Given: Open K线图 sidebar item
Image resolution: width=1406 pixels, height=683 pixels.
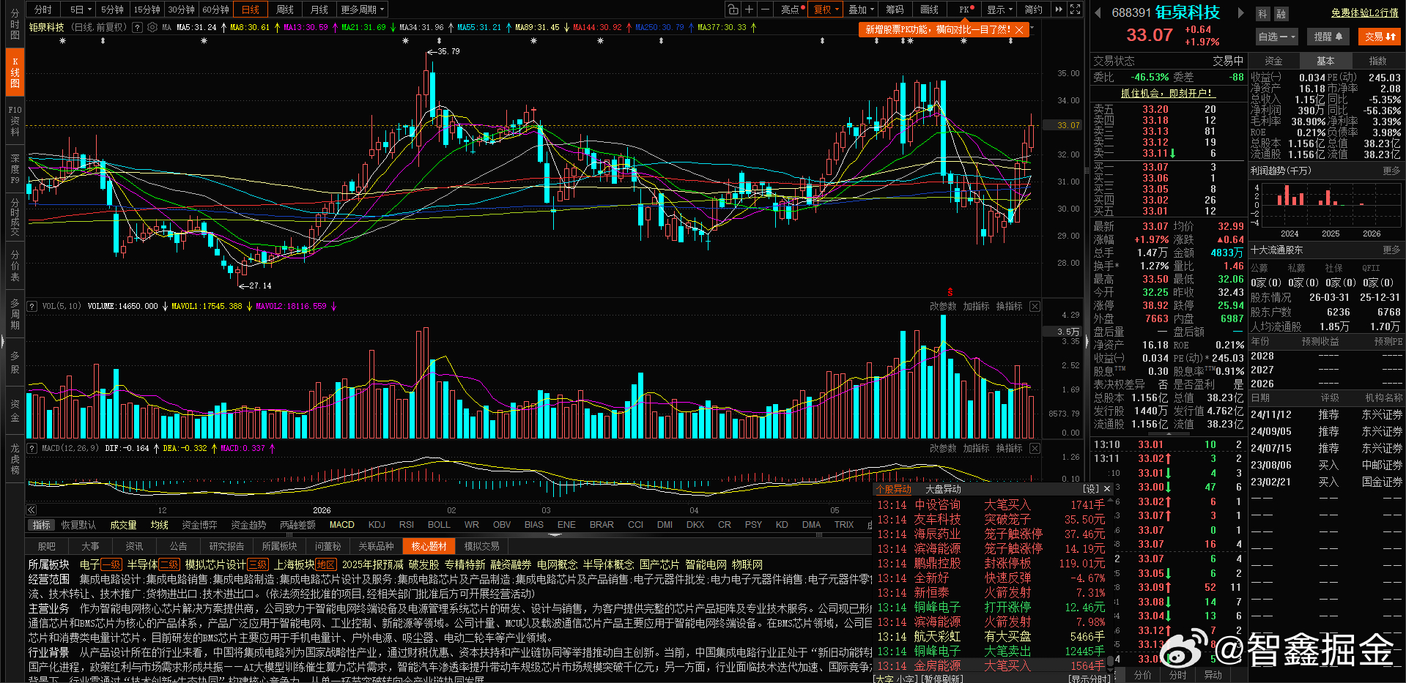Looking at the screenshot, I should click(15, 73).
